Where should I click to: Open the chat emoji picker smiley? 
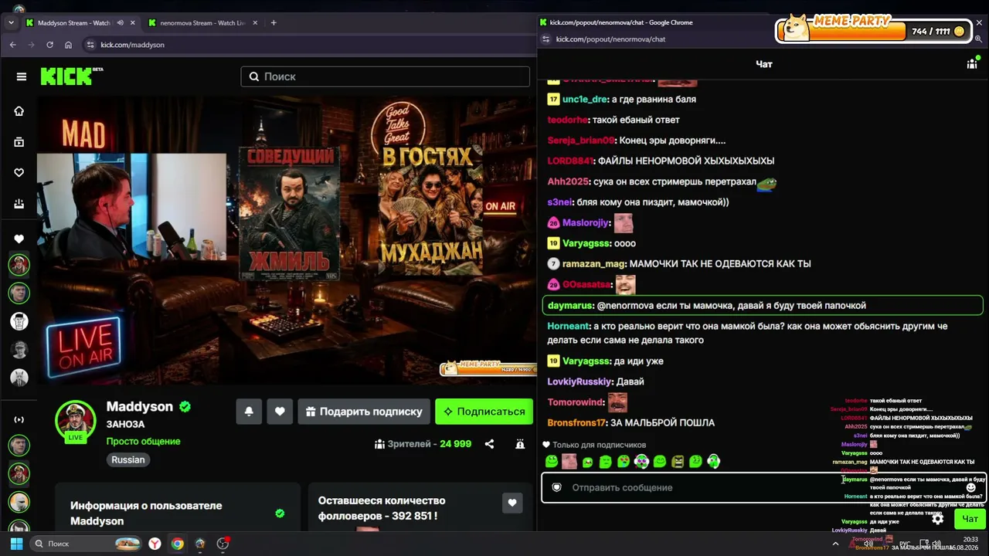coord(970,487)
